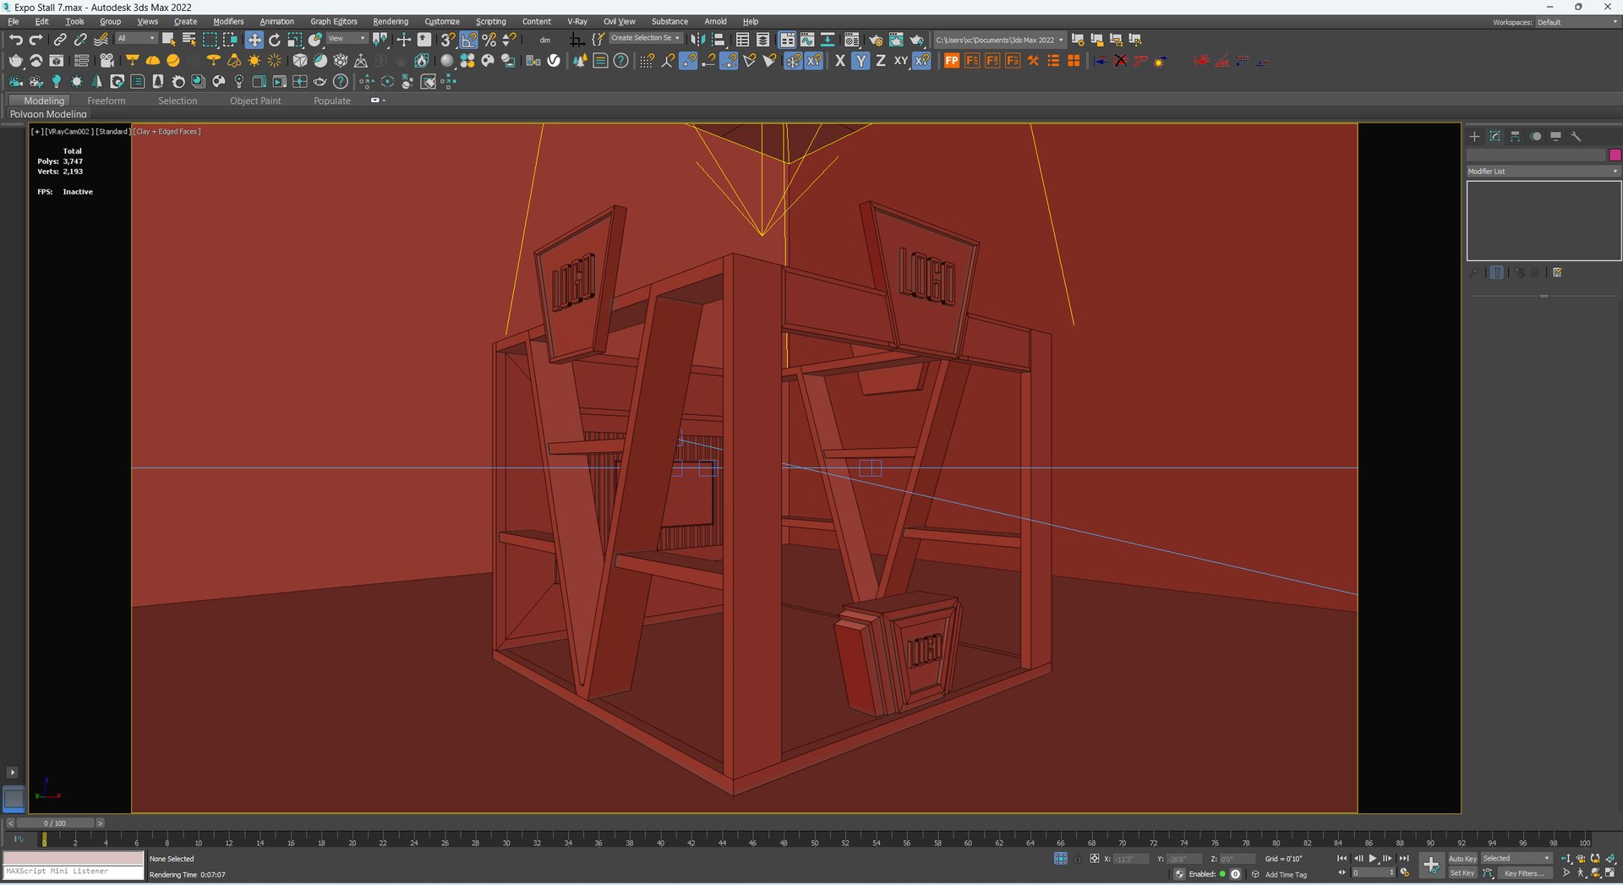This screenshot has width=1623, height=885.
Task: Toggle the Percent Snap icon
Action: pos(489,40)
